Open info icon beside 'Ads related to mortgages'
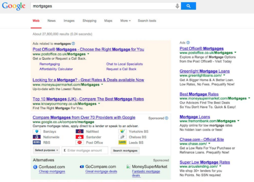Viewport: 254px width, 182px height. coord(73,43)
